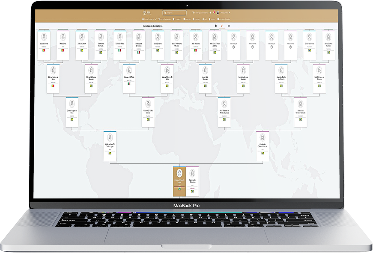The width and height of the screenshot is (373, 253).
Task: Select the Orestes Lopes da Silva card
Action: (x=72, y=112)
